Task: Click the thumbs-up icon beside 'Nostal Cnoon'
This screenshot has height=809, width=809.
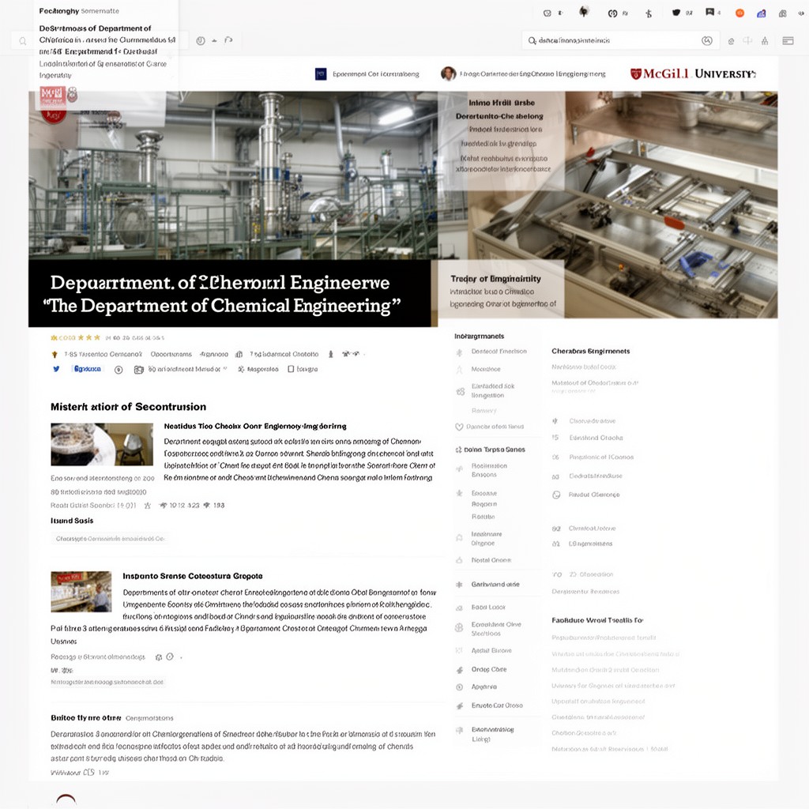Action: 459,560
